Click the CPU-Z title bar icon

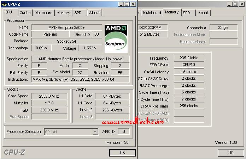[4, 4]
